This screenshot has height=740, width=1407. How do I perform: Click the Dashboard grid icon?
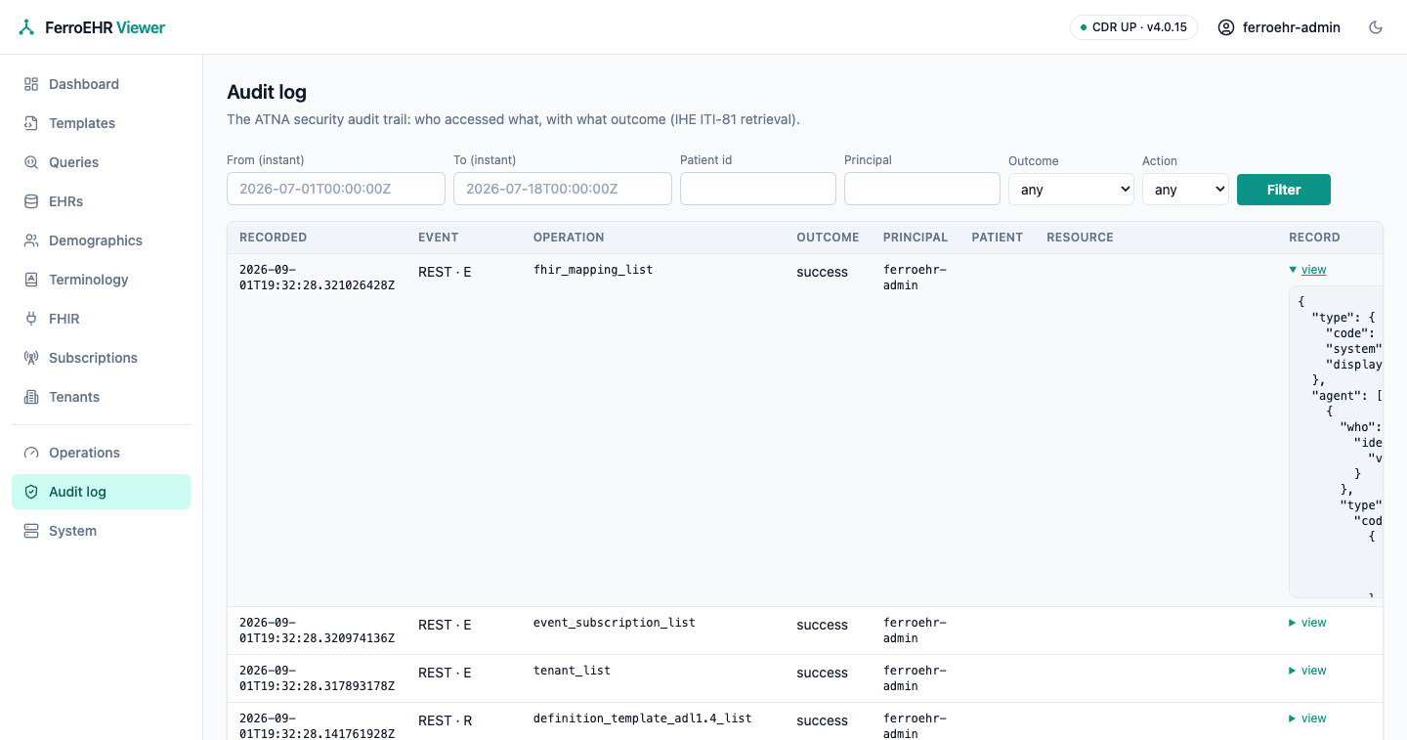[x=31, y=84]
